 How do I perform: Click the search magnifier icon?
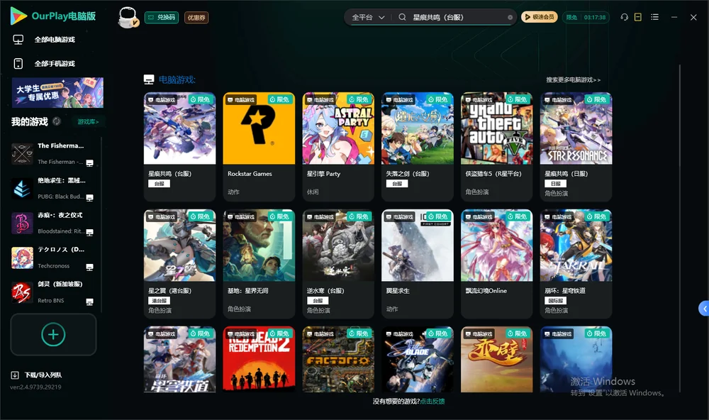click(x=402, y=17)
